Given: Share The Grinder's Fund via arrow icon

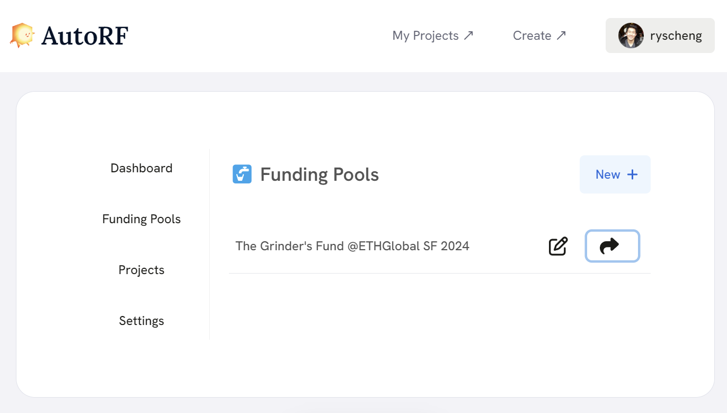Looking at the screenshot, I should coord(612,246).
